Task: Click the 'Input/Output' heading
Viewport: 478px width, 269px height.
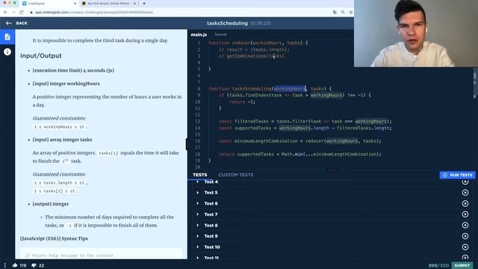Action: click(41, 56)
